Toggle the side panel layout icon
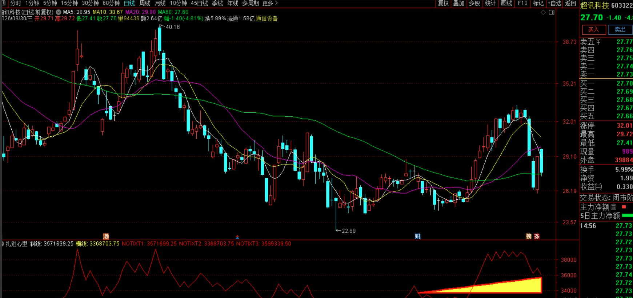This screenshot has height=298, width=633. point(552,12)
